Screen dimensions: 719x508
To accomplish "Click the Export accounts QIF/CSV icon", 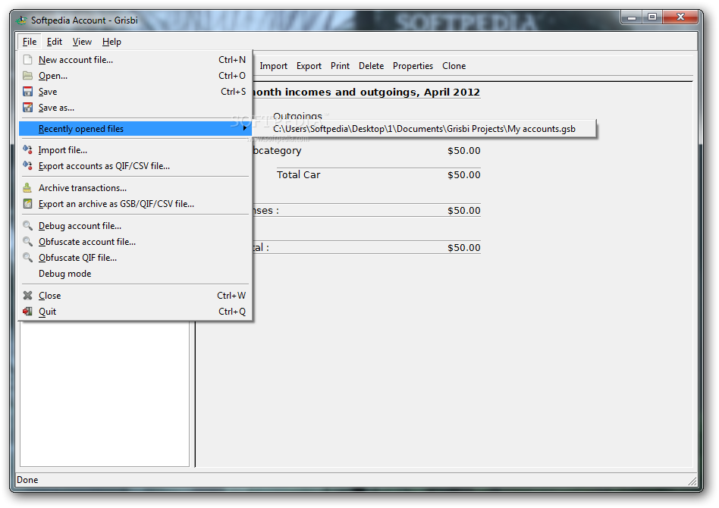I will [x=28, y=165].
